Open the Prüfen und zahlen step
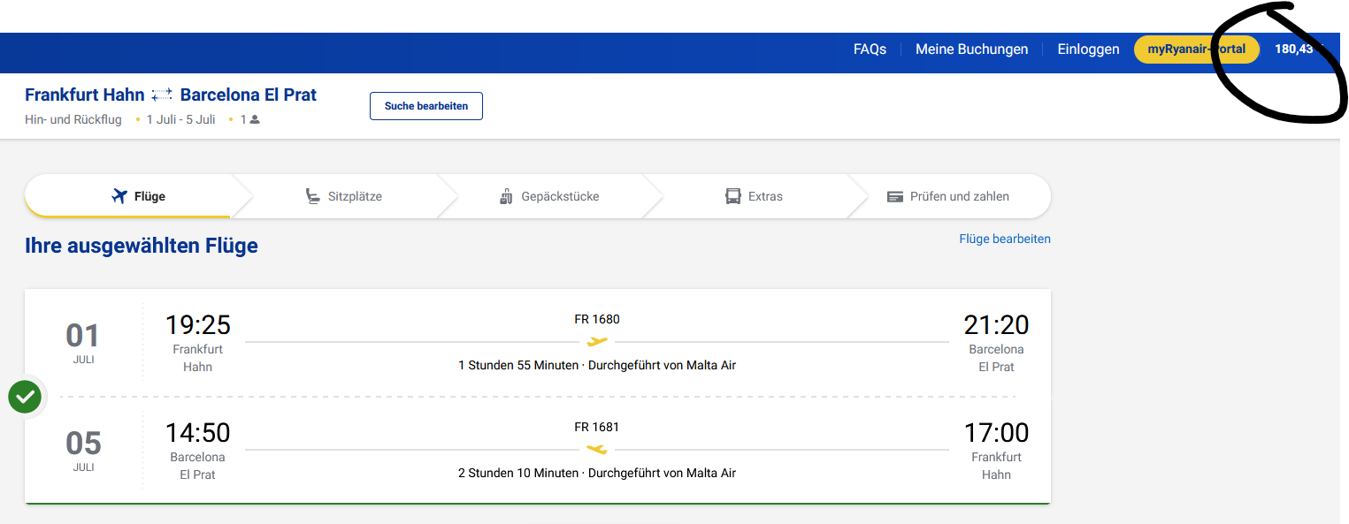The width and height of the screenshot is (1349, 524). 948,196
